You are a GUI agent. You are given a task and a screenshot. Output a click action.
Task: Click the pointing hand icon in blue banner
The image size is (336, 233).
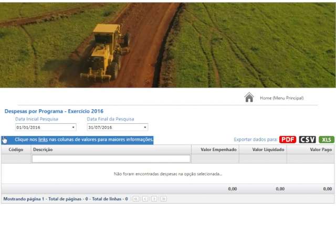tap(5, 140)
